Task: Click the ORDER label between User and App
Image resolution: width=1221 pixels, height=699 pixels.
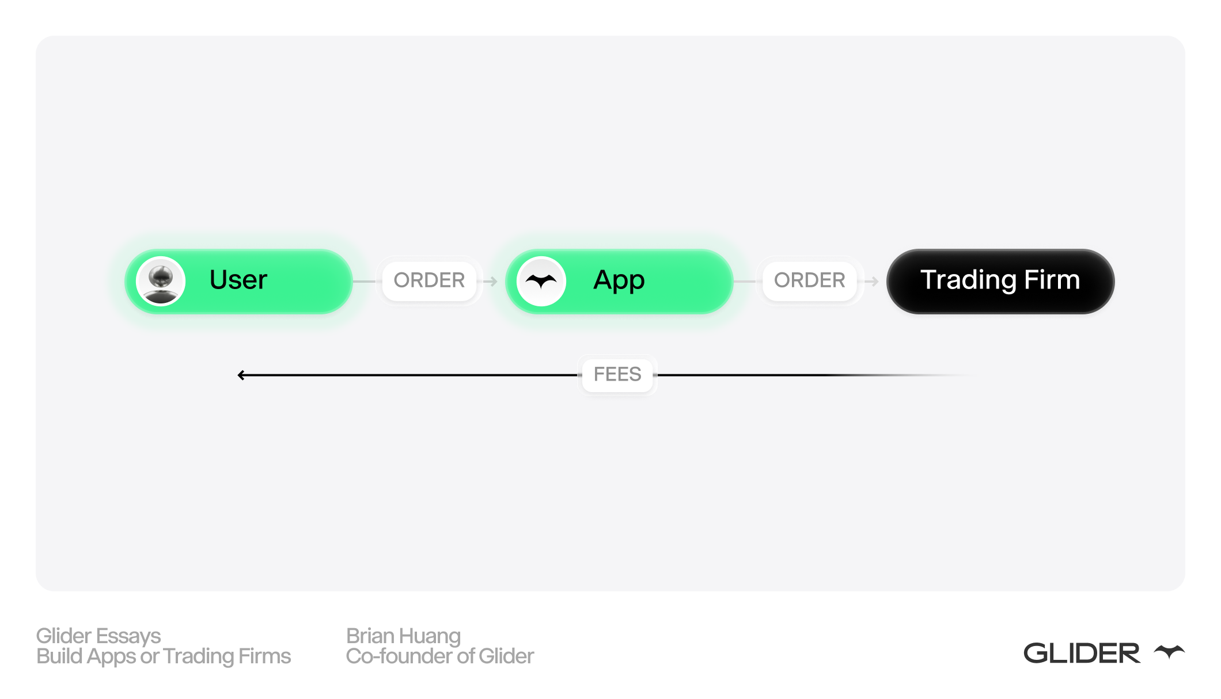Action: pyautogui.click(x=429, y=280)
